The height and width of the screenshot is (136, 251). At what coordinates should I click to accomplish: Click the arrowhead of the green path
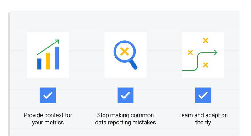tap(216, 53)
